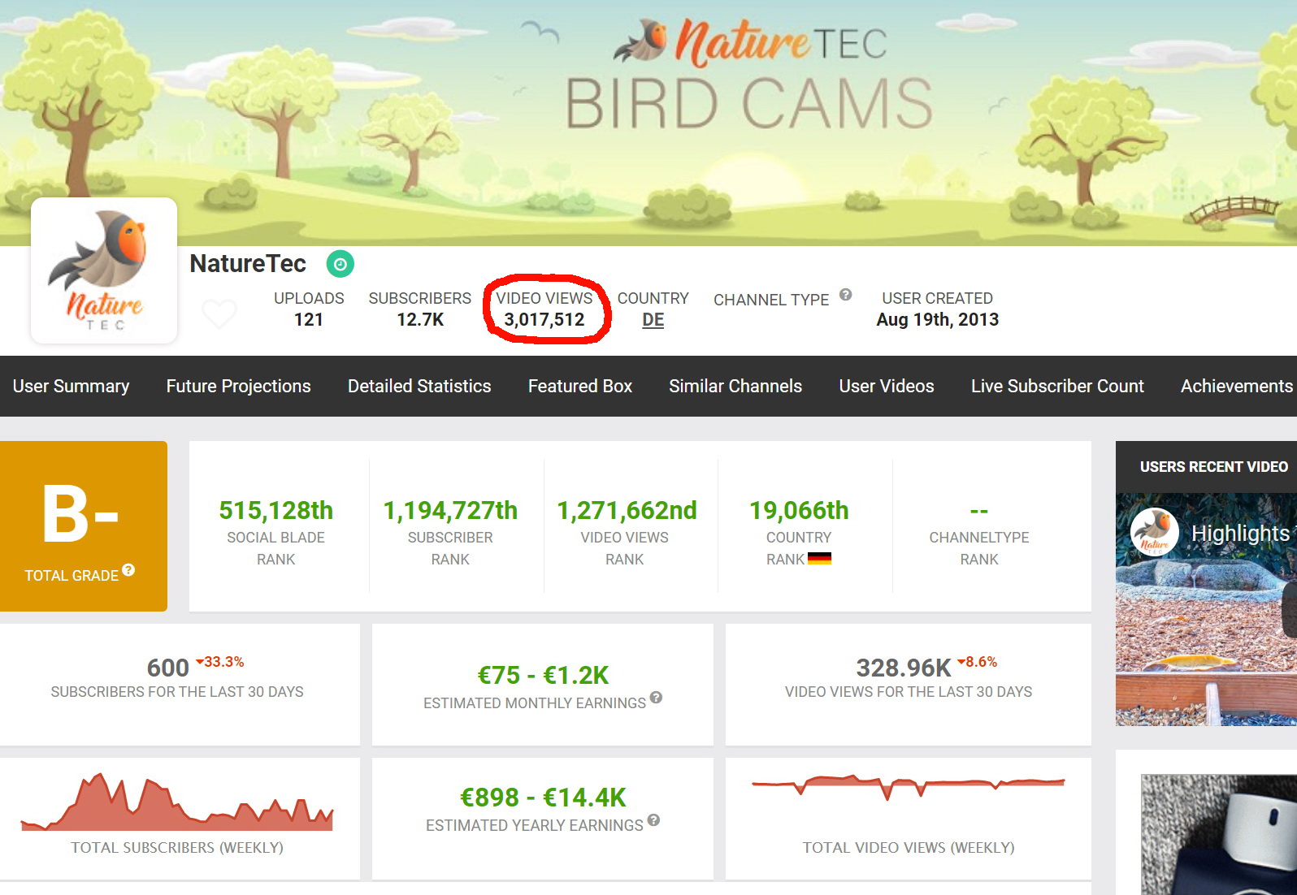Click Estimated Yearly Earnings help icon
The height and width of the screenshot is (895, 1297).
point(653,820)
